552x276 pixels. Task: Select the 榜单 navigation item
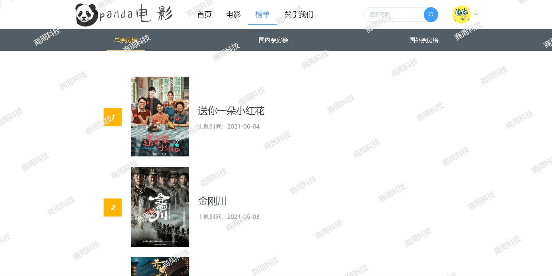pyautogui.click(x=262, y=15)
